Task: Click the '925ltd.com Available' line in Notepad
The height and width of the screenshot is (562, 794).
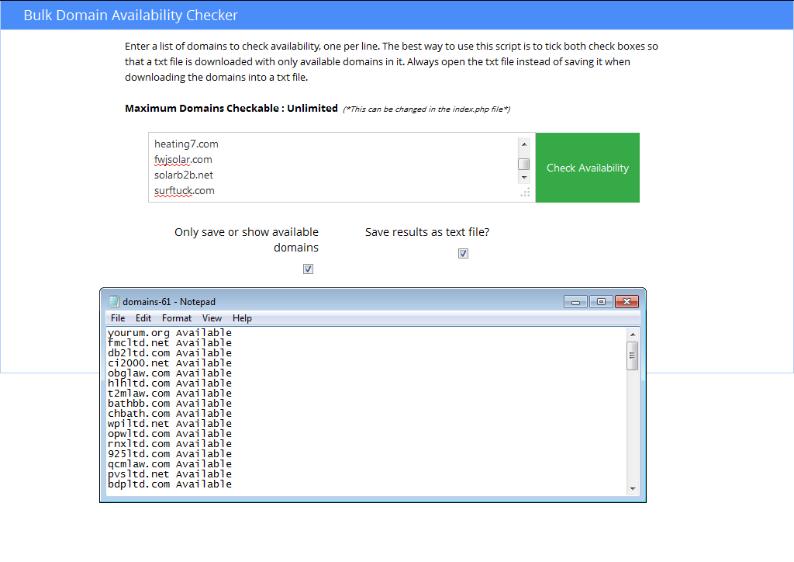Action: tap(170, 454)
